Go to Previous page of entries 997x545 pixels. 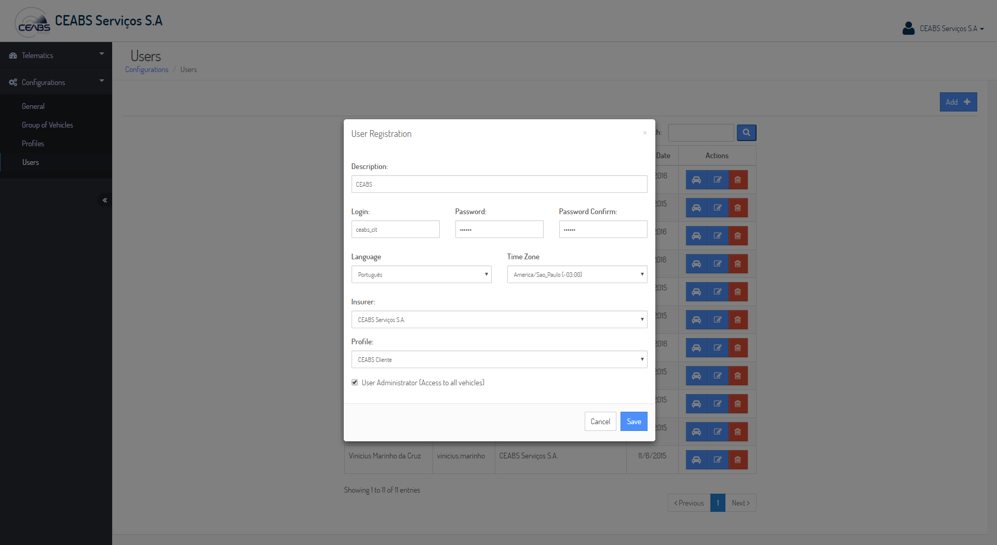(689, 503)
